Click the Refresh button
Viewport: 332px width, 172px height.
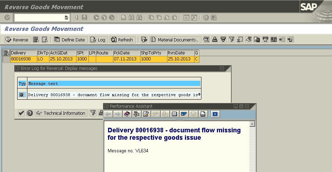pos(122,40)
